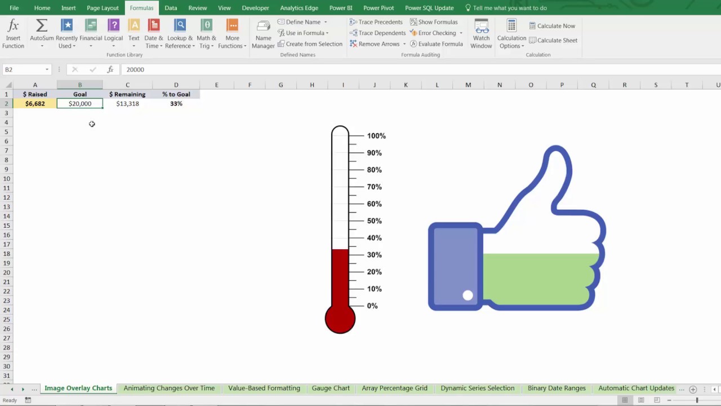The width and height of the screenshot is (721, 406).
Task: Open More Functions menu
Action: [232, 34]
